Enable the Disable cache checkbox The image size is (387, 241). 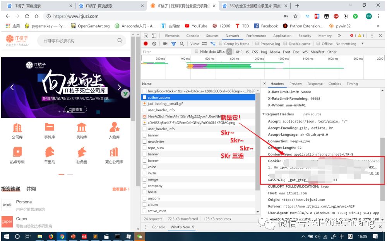tap(285, 43)
